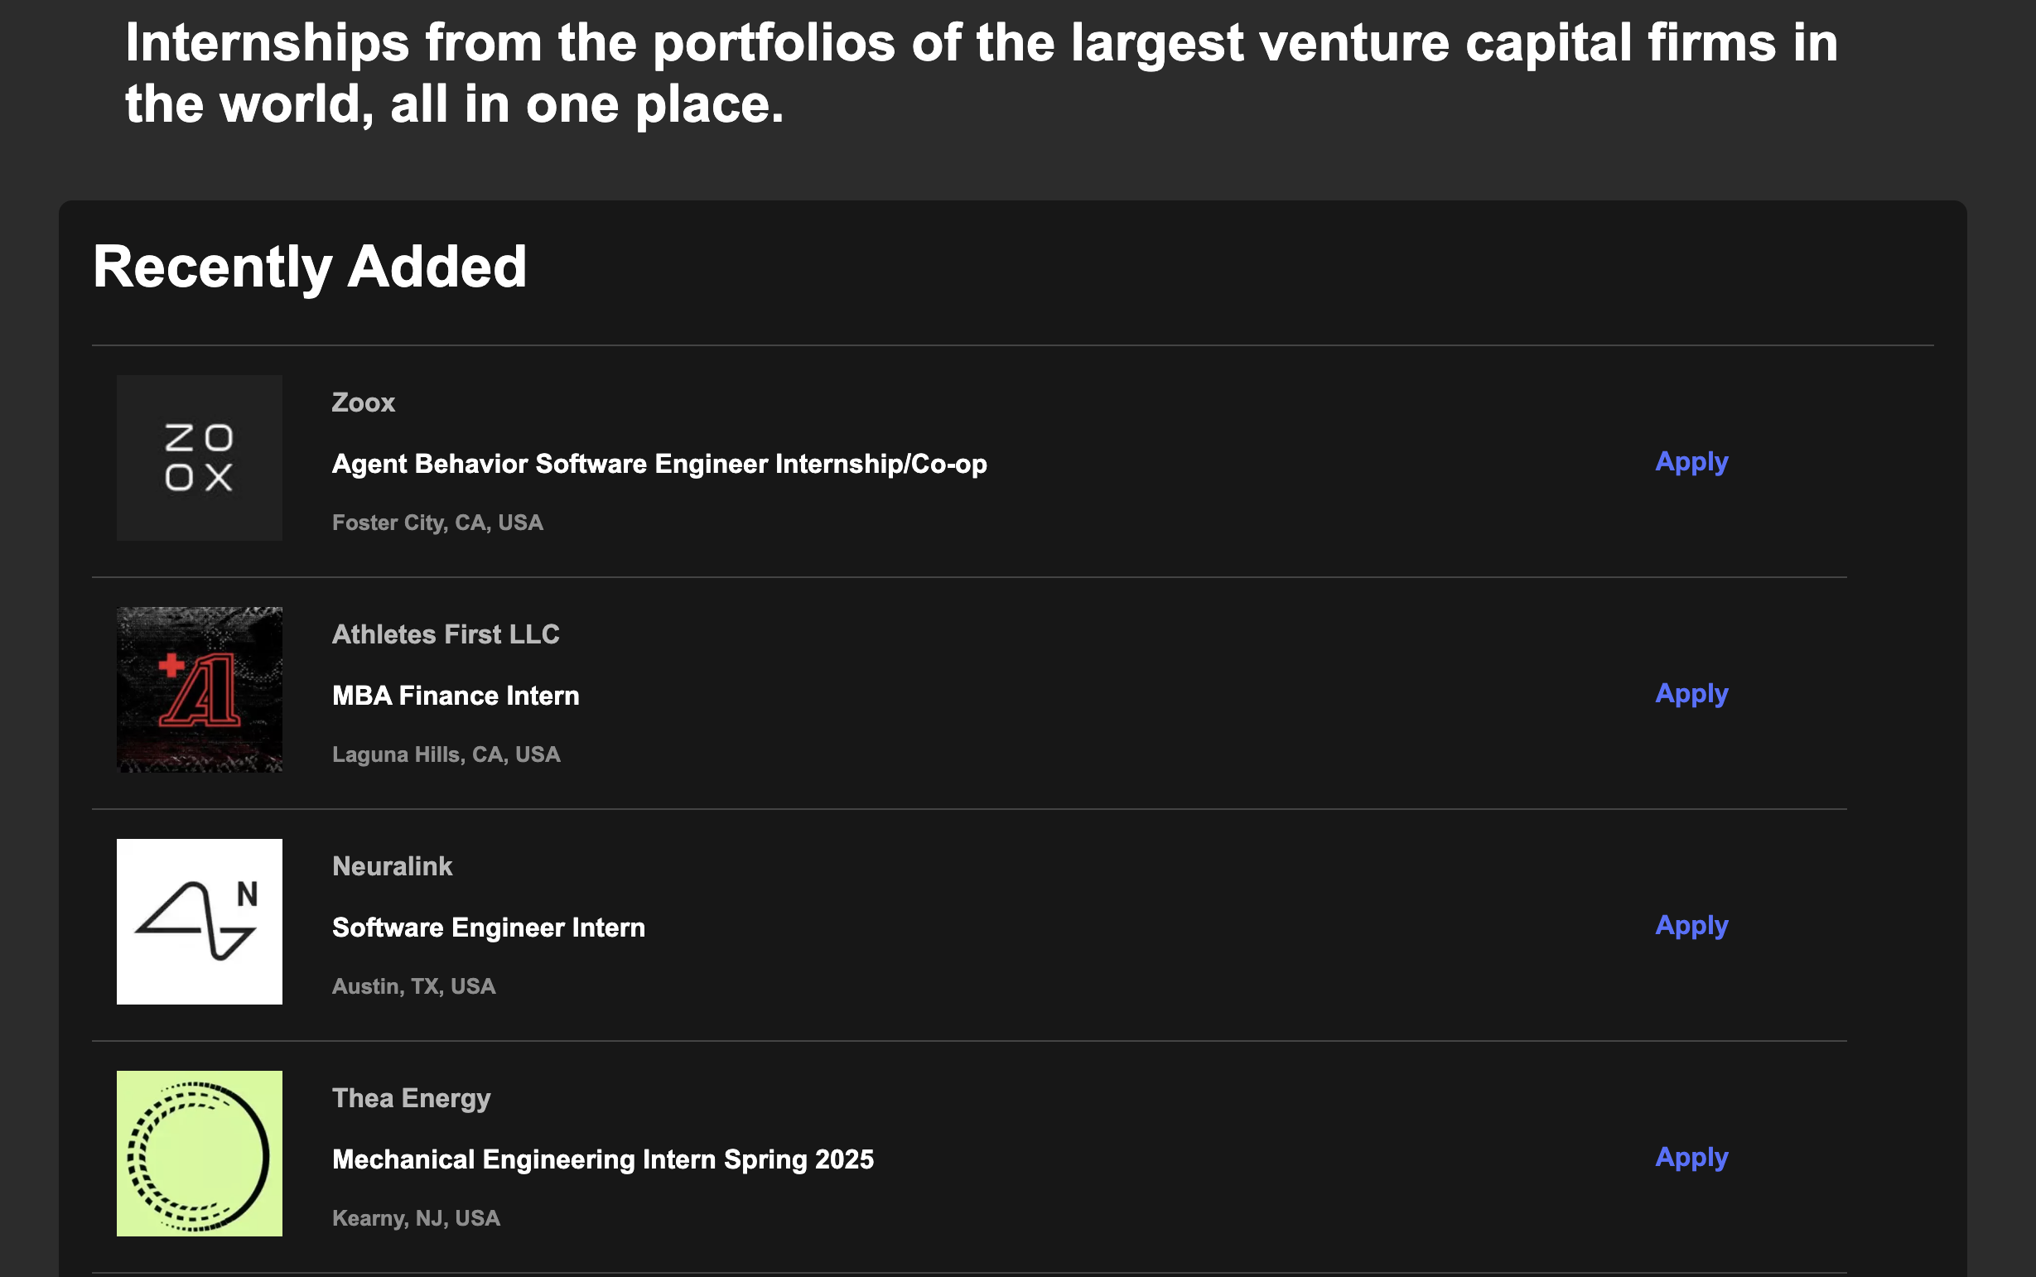2036x1277 pixels.
Task: Click the Foster City, CA, USA location
Action: 437,523
